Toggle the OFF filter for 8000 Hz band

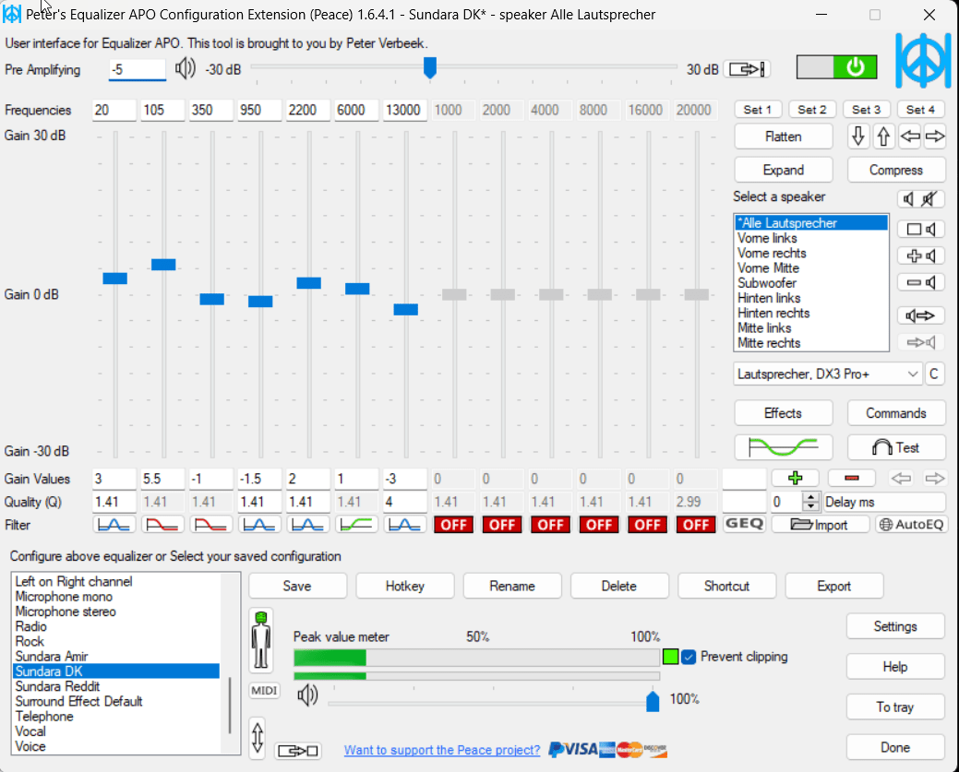pos(599,525)
